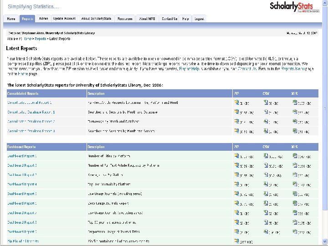Open XLS icon for Proportional Usage of Journal Titles

(x=295, y=231)
